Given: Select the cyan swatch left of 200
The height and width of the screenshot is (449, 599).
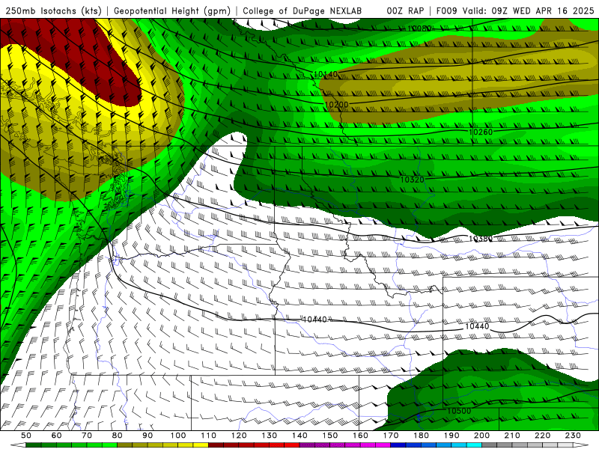Looking at the screenshot, I should click(474, 445).
